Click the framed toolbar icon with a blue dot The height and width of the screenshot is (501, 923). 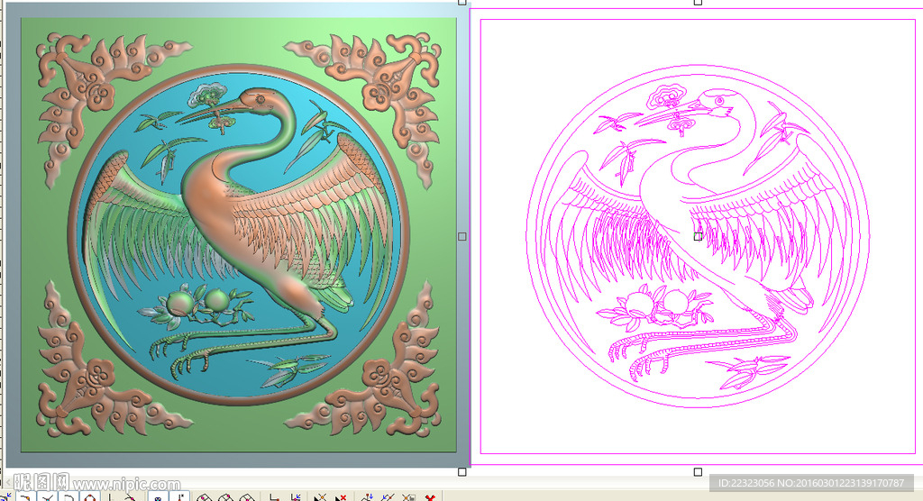coord(158,497)
